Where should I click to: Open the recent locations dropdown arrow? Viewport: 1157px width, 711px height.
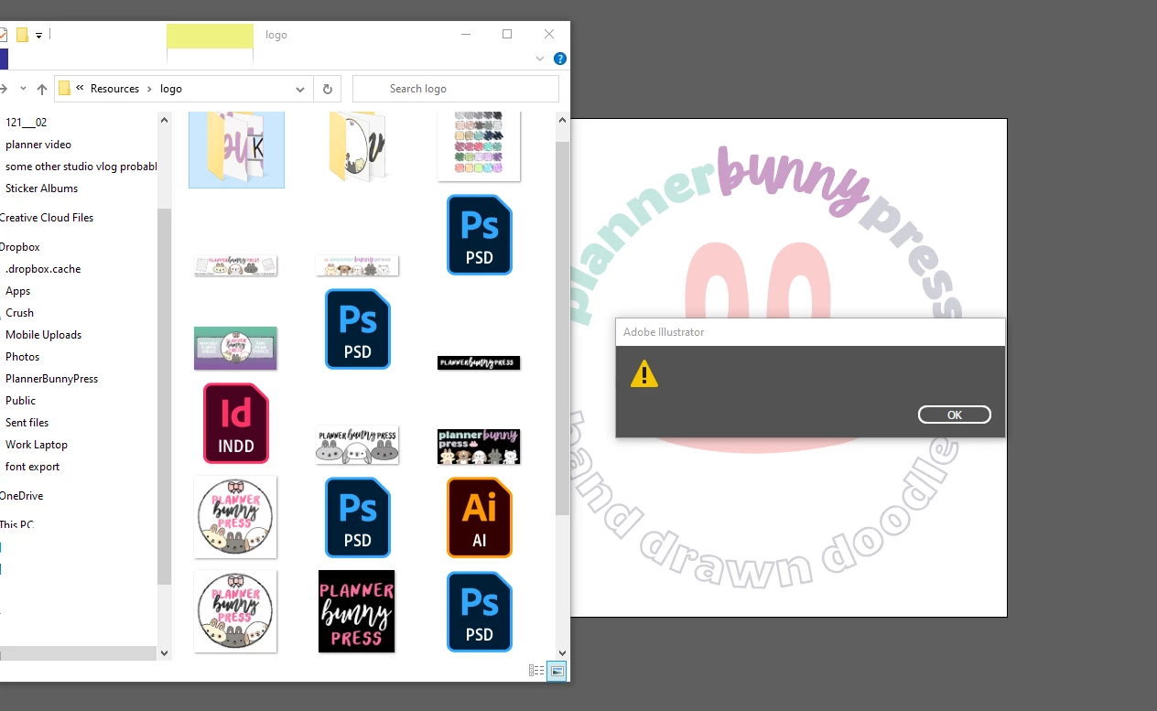(23, 89)
